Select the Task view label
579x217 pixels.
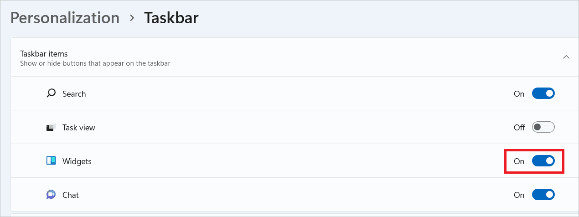(79, 128)
